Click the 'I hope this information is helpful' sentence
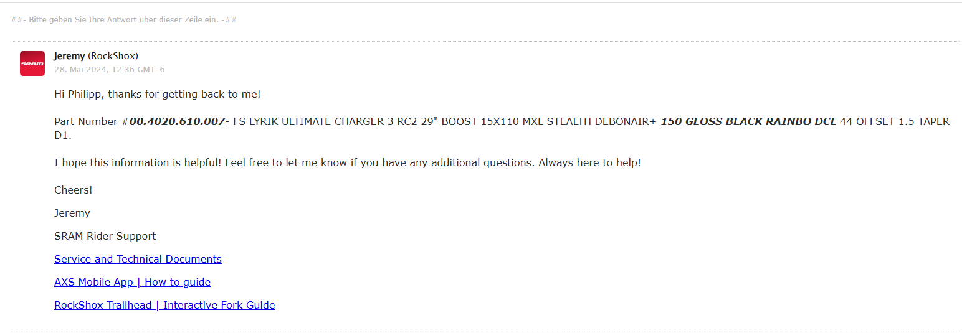Screen dimensions: 962x333 click(x=293, y=162)
